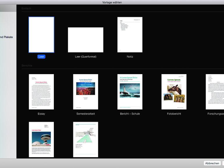
Task: Choose the template with the round building photo
Action: point(41,140)
